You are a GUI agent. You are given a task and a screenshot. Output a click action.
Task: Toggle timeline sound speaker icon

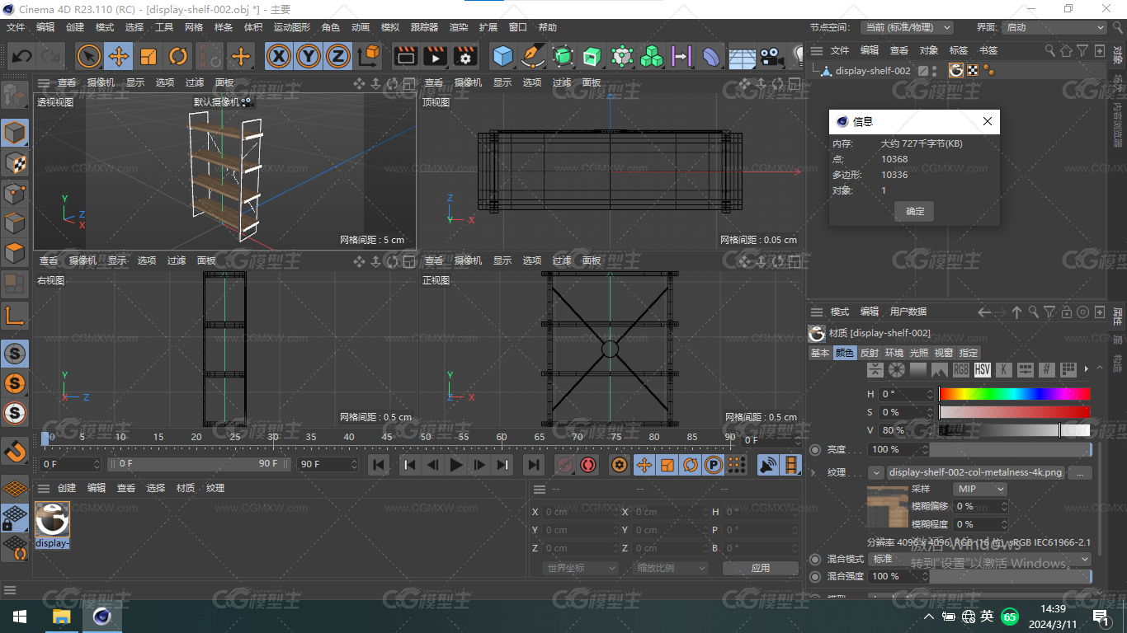pos(768,465)
